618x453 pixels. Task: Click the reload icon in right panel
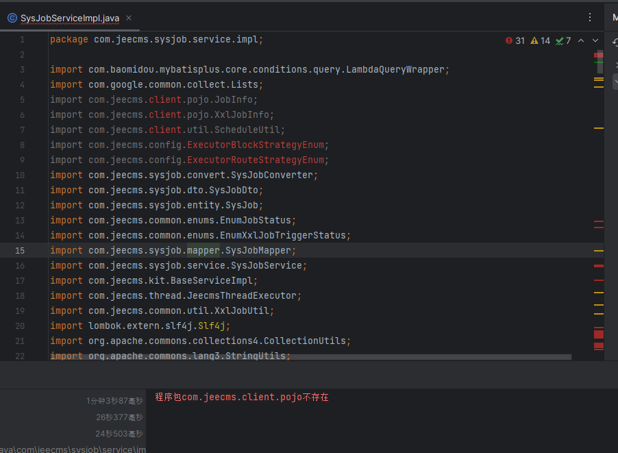click(615, 42)
